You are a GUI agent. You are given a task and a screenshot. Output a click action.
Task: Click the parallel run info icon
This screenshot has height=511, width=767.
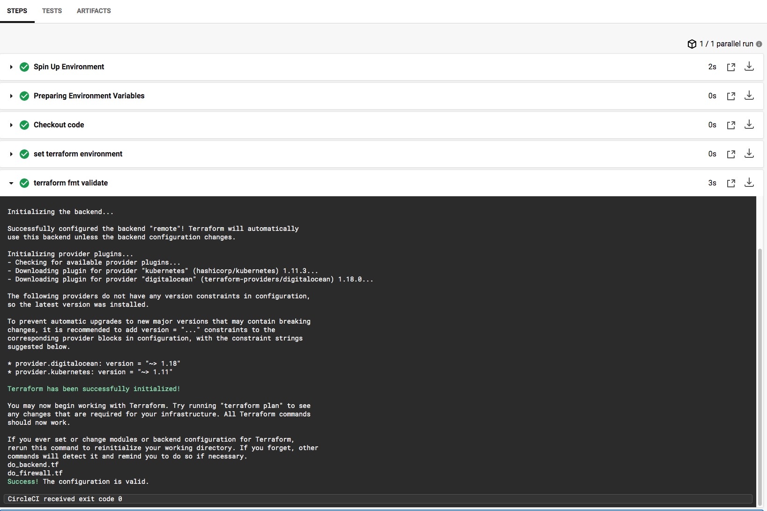[x=759, y=44]
